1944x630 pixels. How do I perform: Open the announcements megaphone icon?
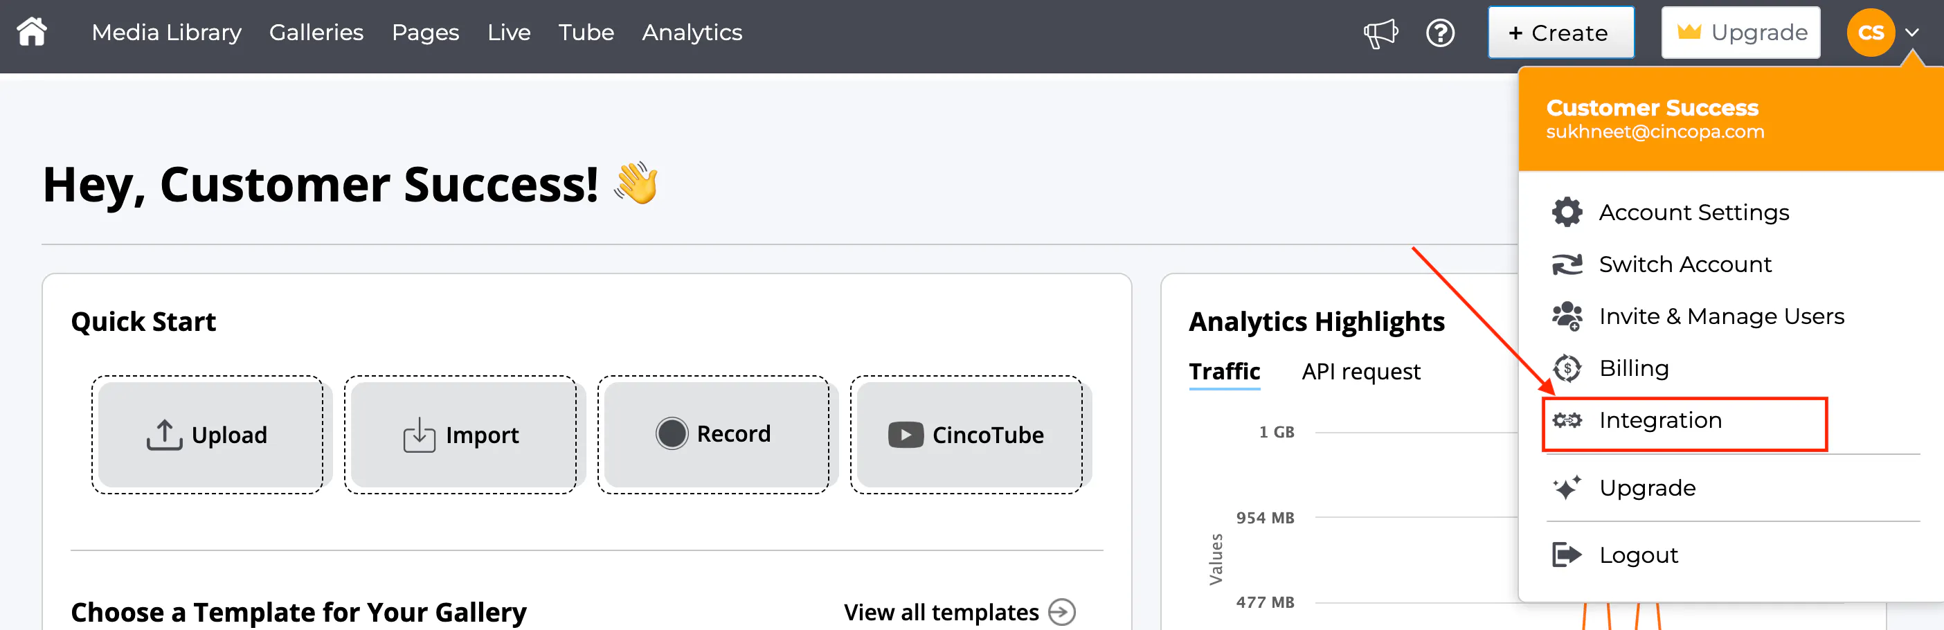click(1380, 33)
